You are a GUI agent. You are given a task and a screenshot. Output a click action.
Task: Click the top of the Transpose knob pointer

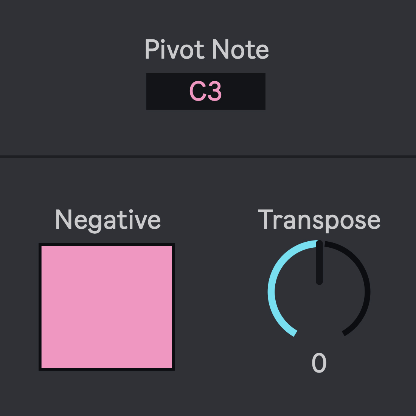[x=319, y=244]
